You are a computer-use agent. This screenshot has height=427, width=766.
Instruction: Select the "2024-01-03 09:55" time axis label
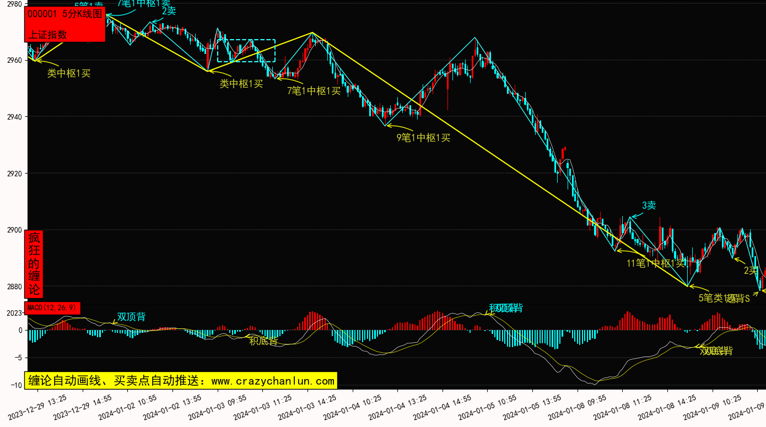(218, 408)
